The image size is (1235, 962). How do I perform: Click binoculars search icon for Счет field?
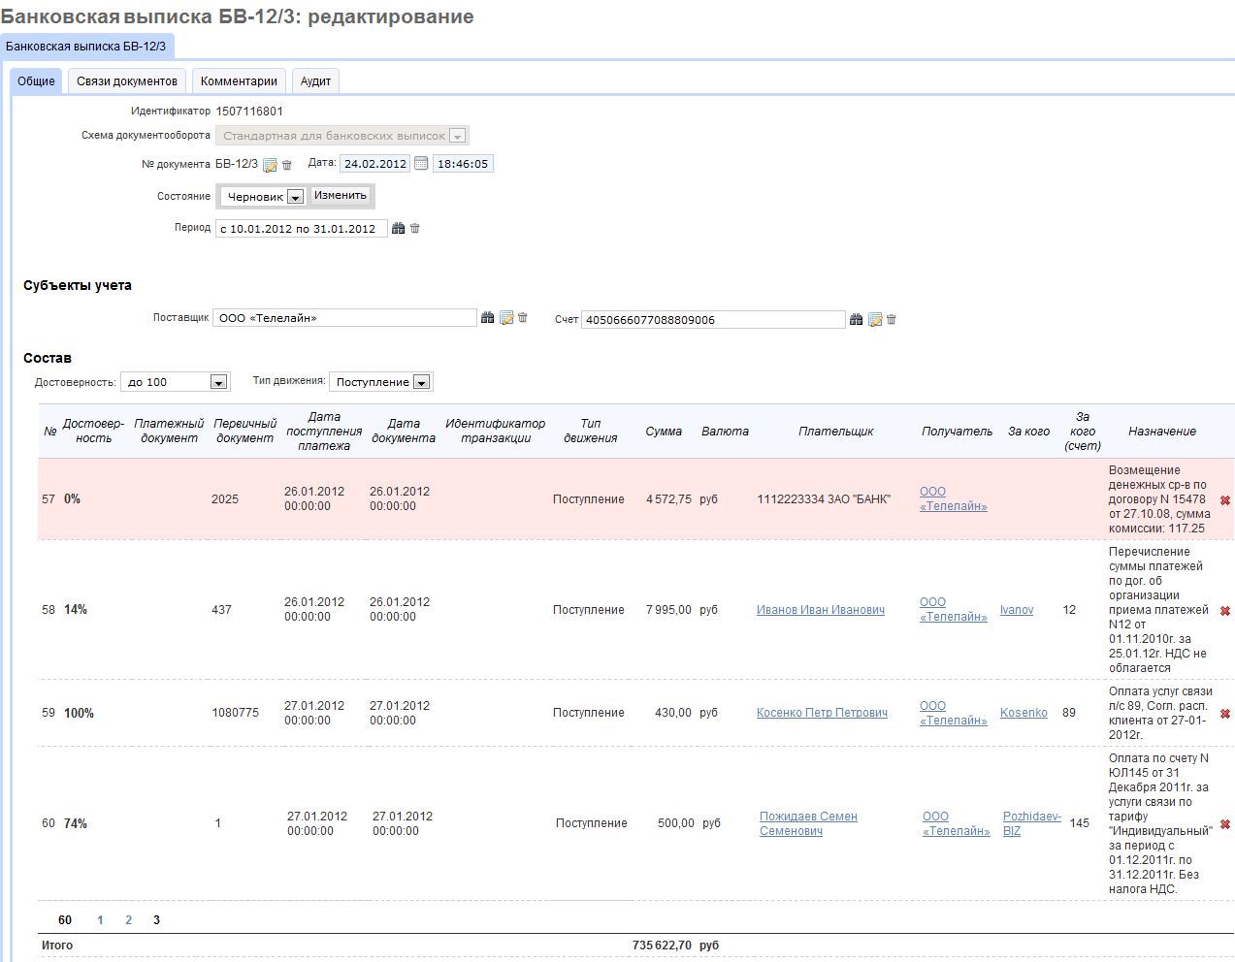[856, 319]
